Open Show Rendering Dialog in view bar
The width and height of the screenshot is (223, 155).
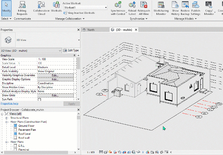[x=120, y=152]
